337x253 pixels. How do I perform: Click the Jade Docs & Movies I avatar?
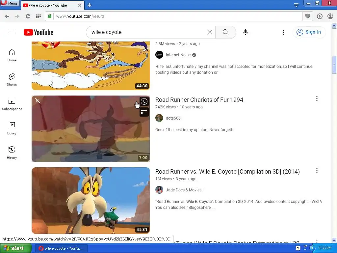(x=159, y=190)
